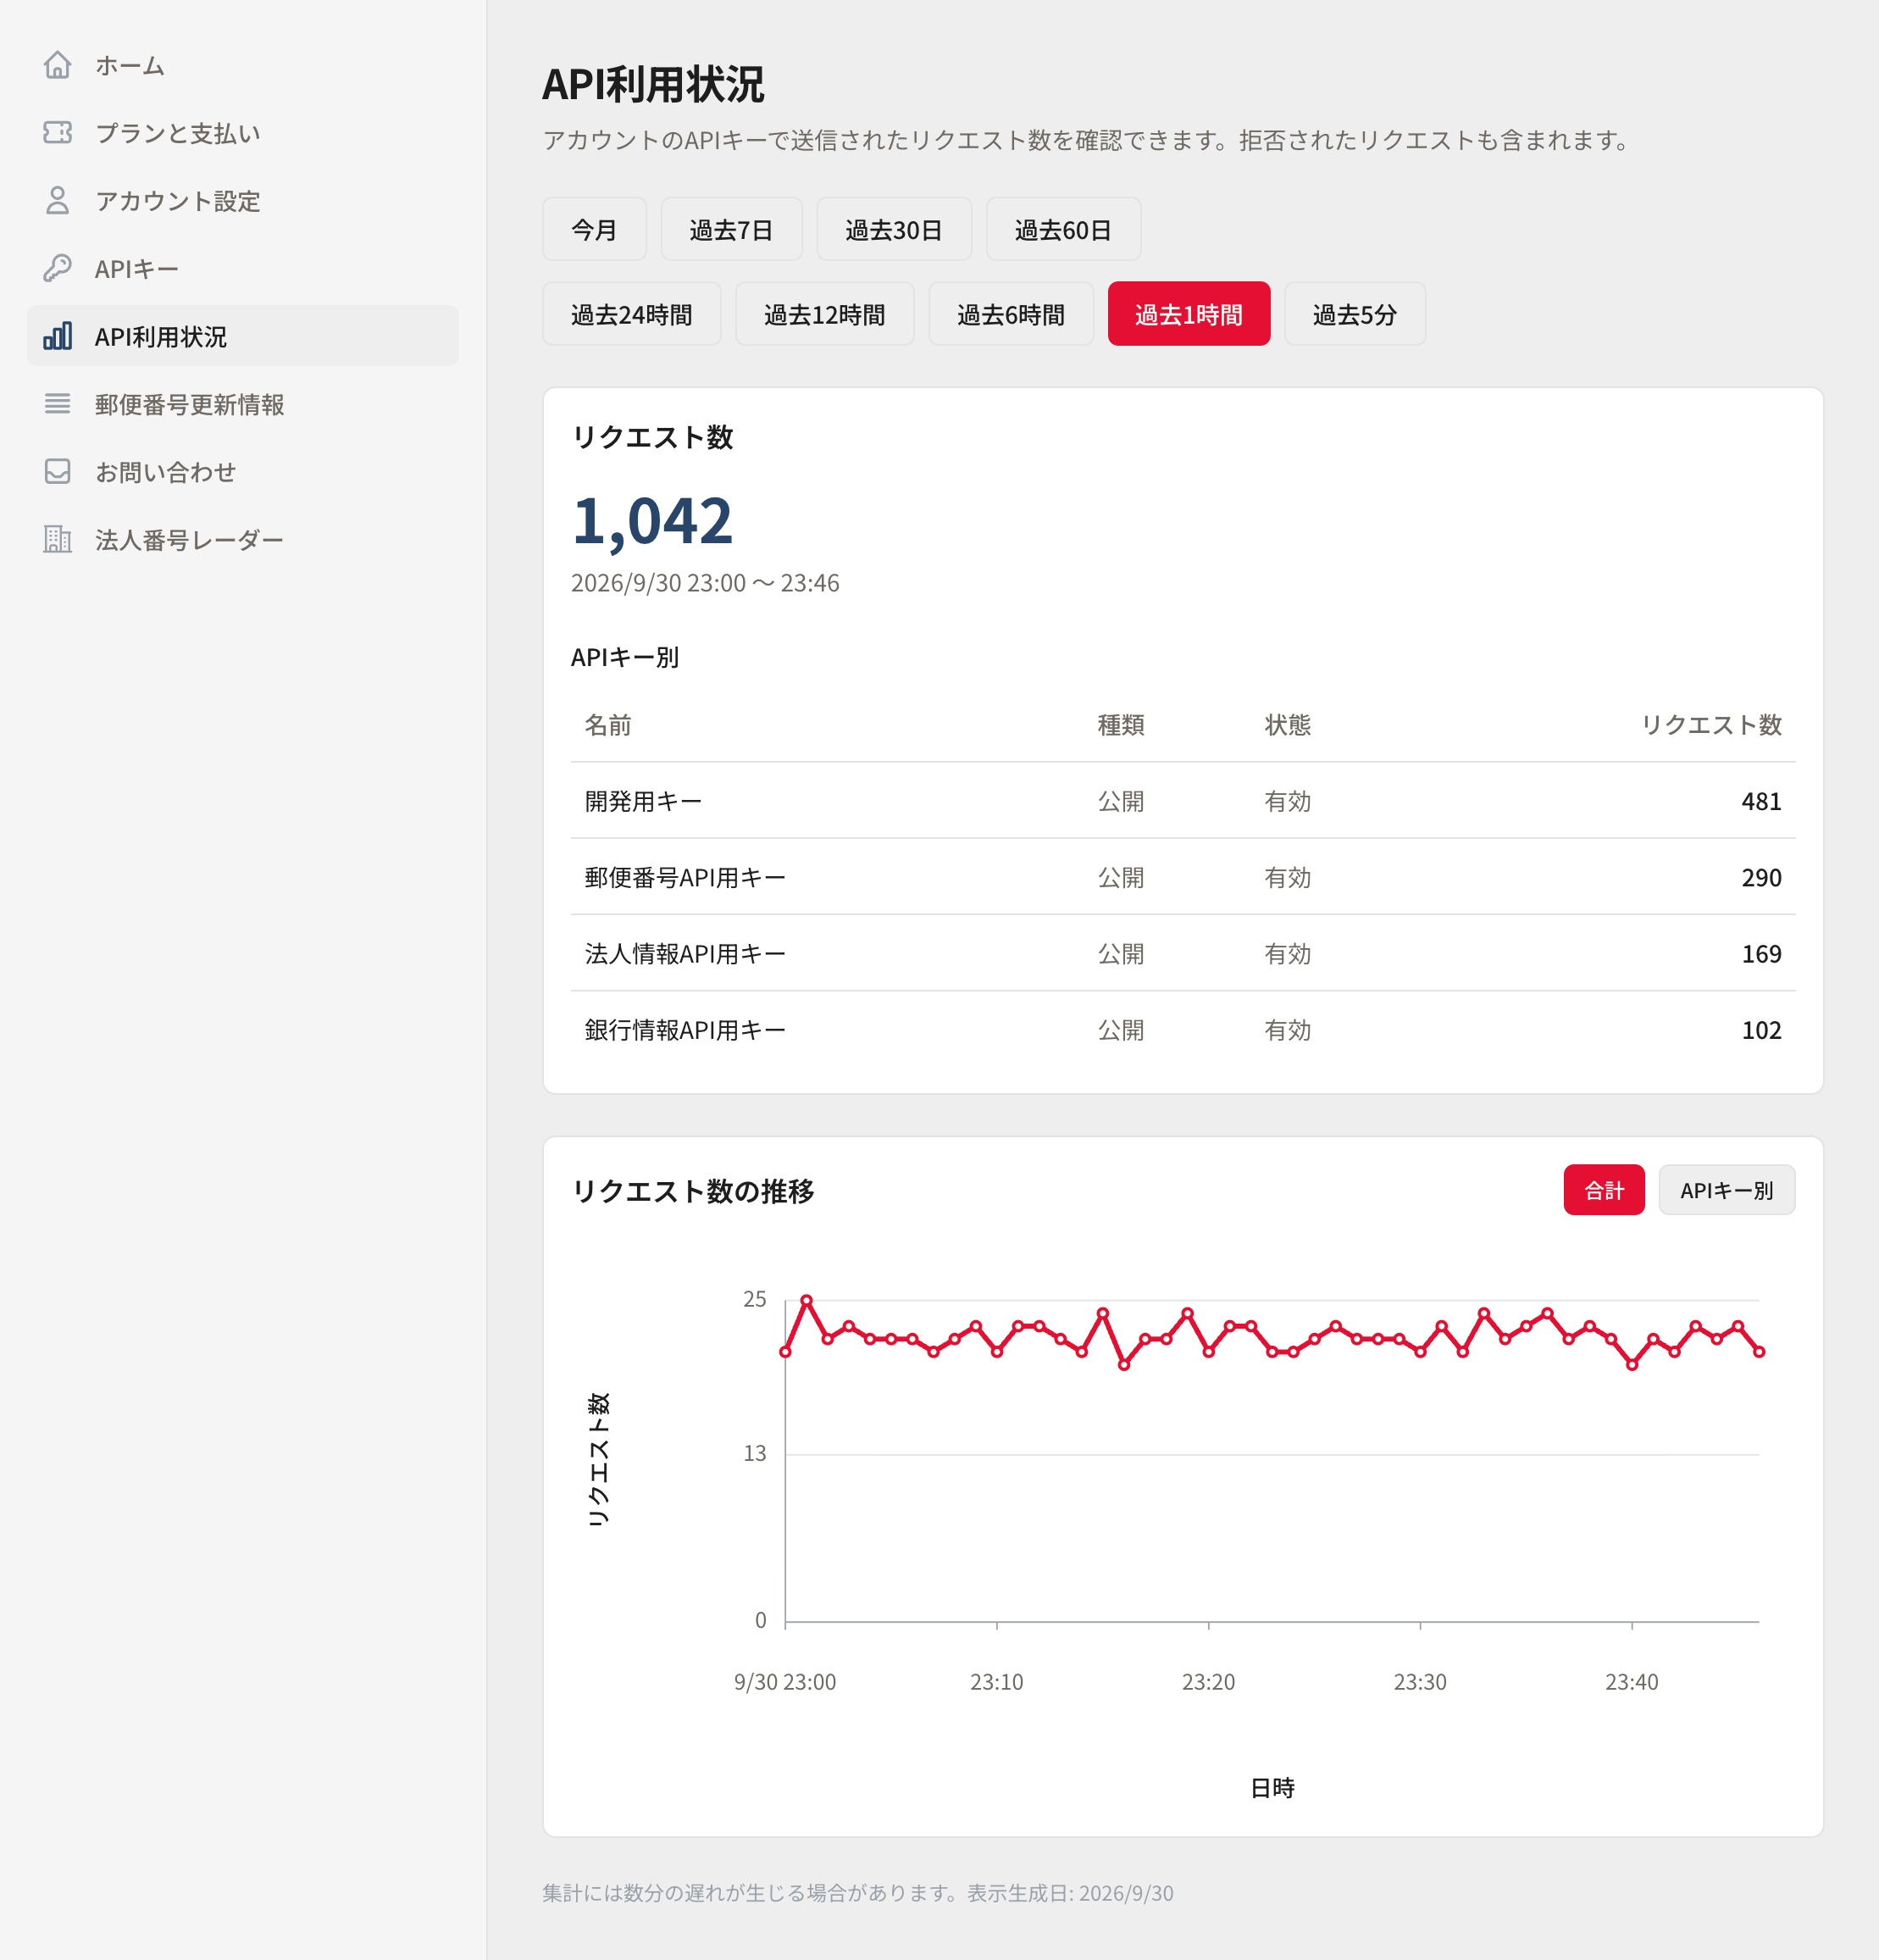Open アカウント設定 in the sidebar
Image resolution: width=1879 pixels, height=1960 pixels.
click(x=243, y=201)
